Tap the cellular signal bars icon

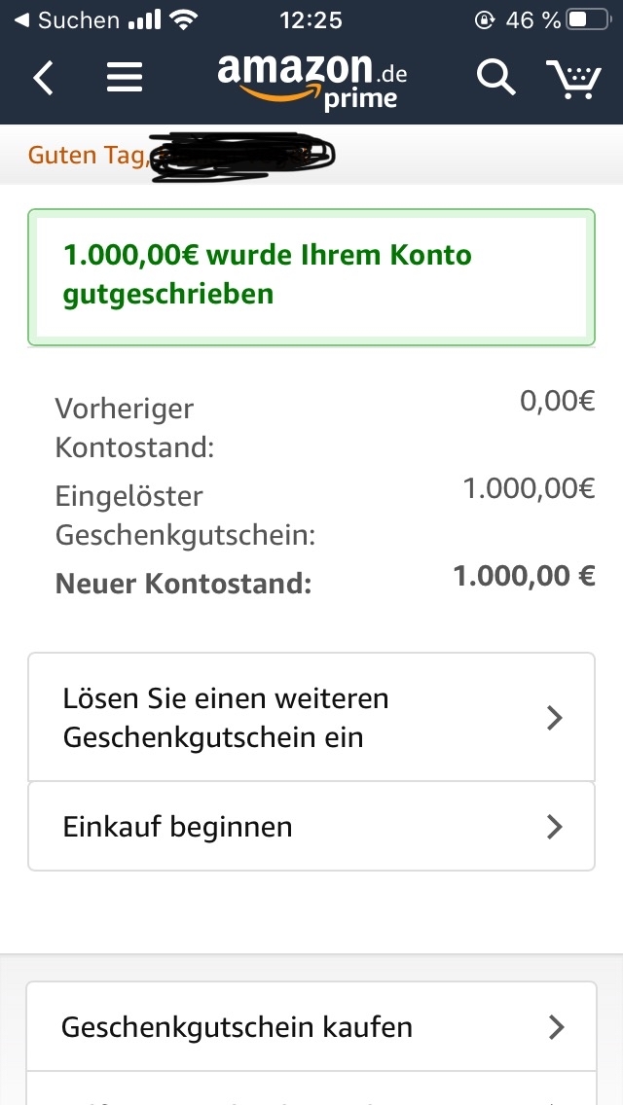144,19
